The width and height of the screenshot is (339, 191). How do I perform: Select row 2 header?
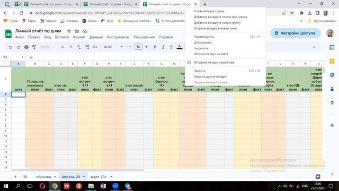tap(6, 94)
